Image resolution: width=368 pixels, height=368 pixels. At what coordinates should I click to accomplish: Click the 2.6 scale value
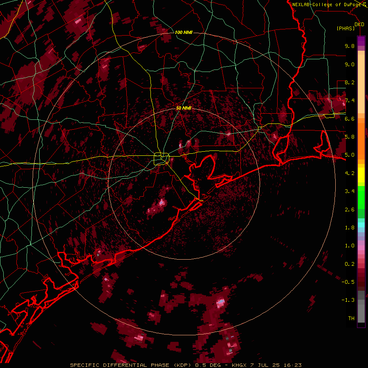[x=350, y=210]
